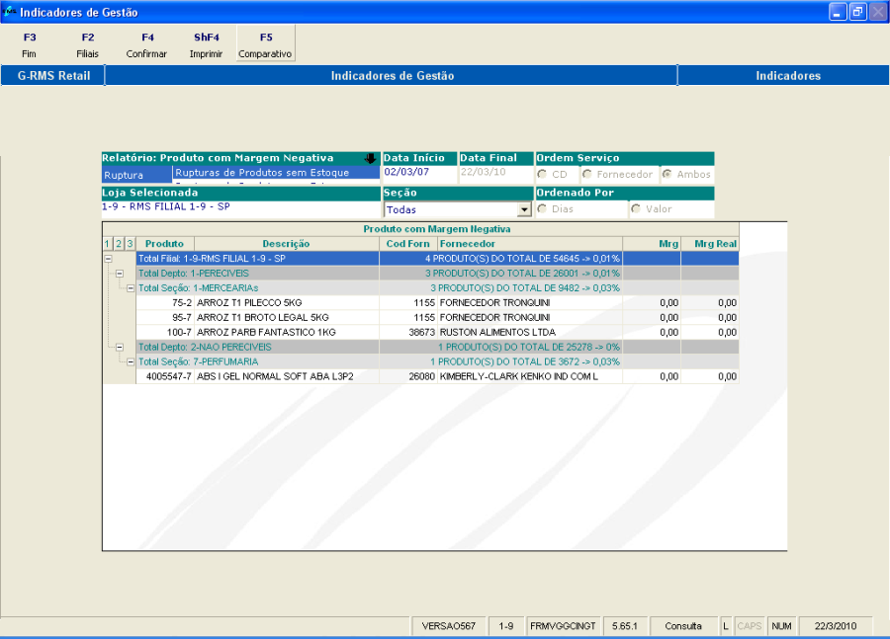Viewport: 890px width, 639px height.
Task: Open the Seção Todas dropdown
Action: tap(524, 209)
